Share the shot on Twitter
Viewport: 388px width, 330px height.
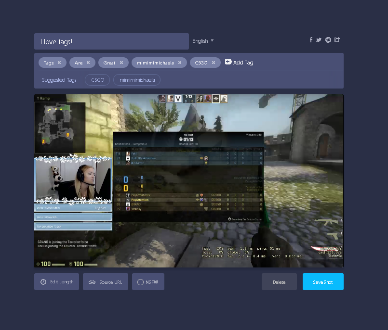tap(319, 40)
